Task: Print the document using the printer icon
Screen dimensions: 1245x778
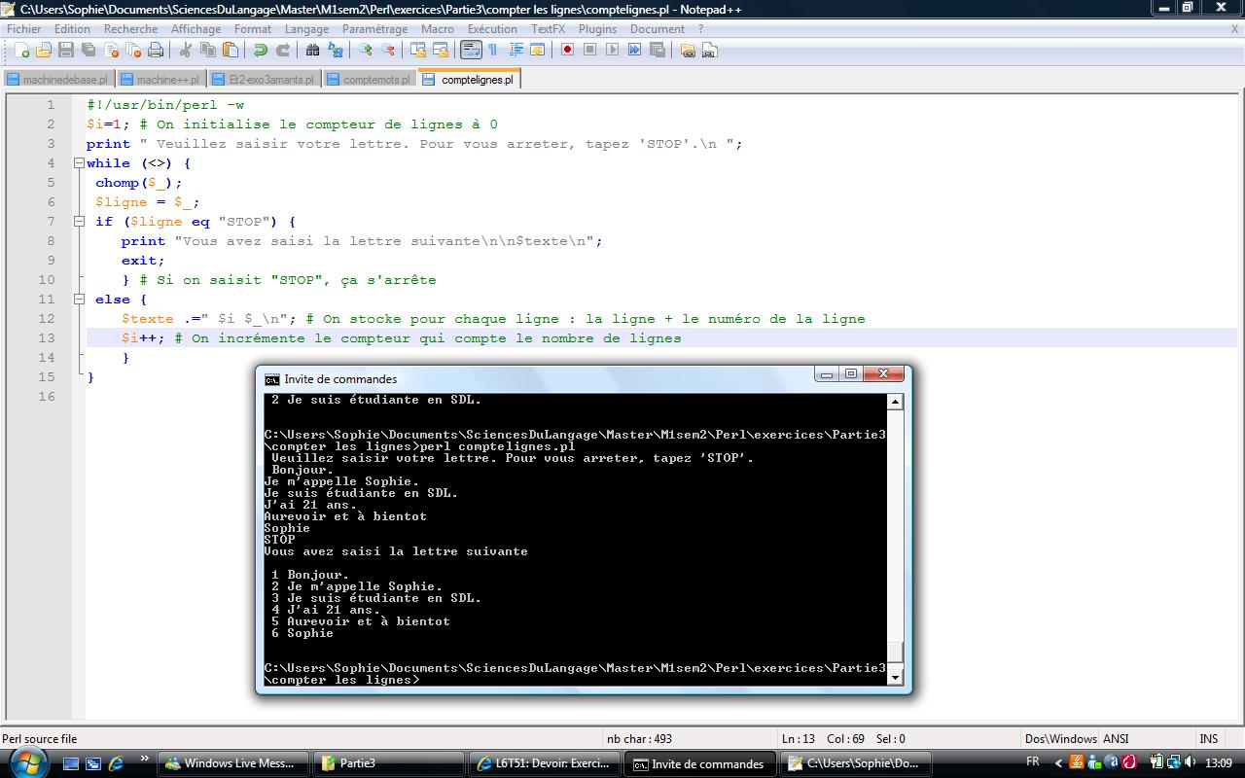Action: click(156, 50)
